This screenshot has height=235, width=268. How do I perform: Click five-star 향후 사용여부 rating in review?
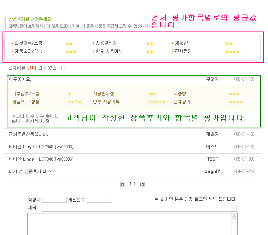click(157, 102)
